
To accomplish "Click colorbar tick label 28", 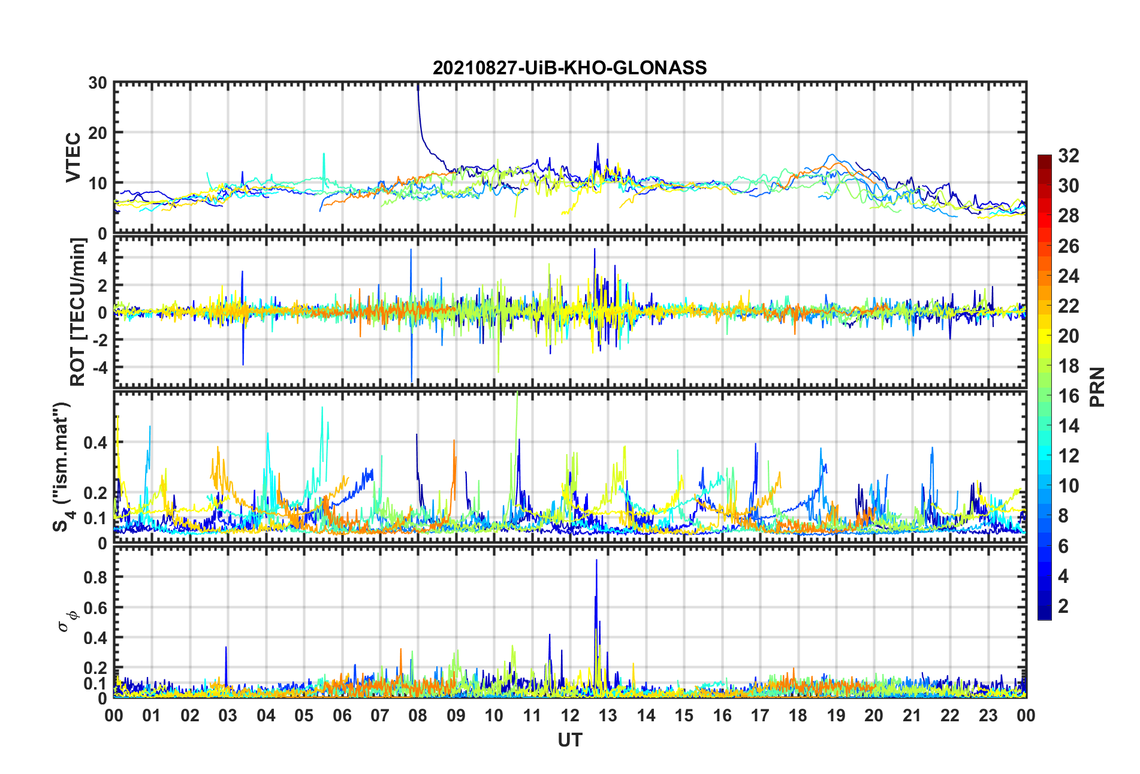I will click(x=1069, y=216).
